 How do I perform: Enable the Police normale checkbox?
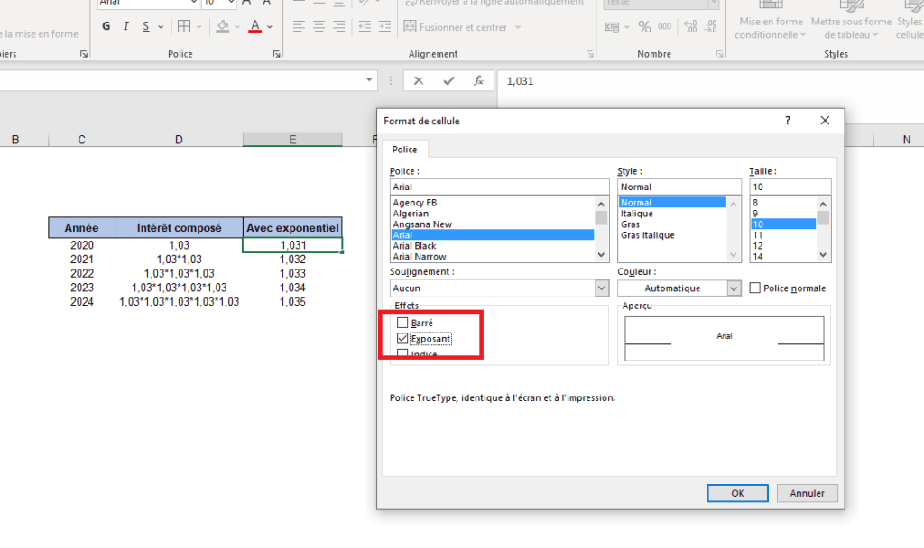pyautogui.click(x=755, y=288)
